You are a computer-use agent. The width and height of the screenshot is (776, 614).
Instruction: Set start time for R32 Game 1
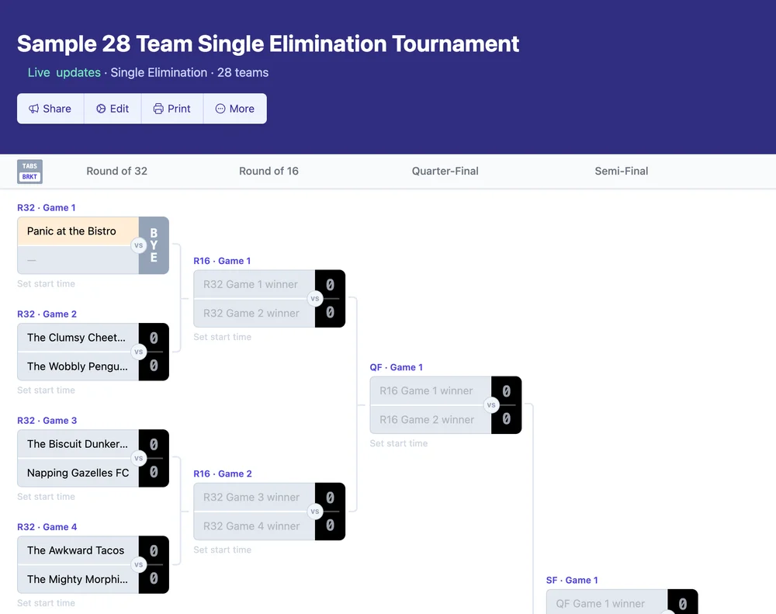[46, 284]
